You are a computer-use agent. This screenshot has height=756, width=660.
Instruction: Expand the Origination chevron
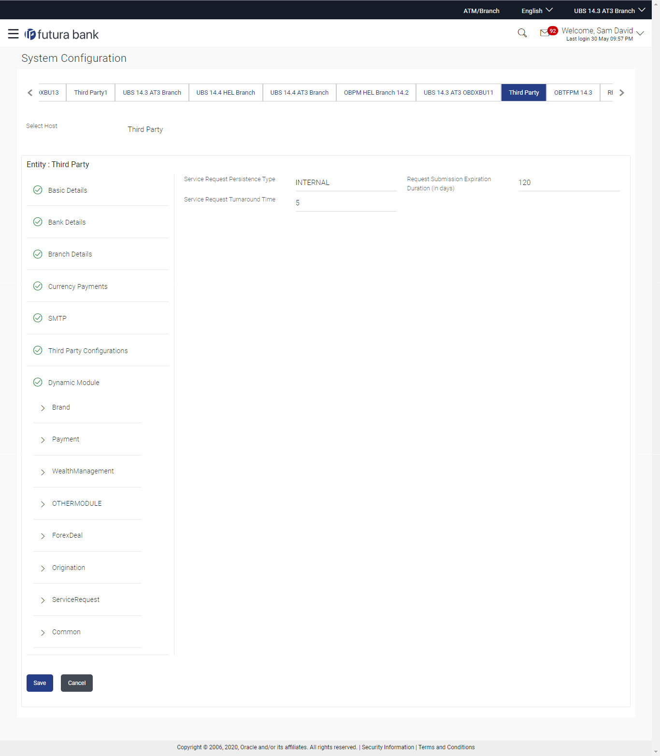43,569
